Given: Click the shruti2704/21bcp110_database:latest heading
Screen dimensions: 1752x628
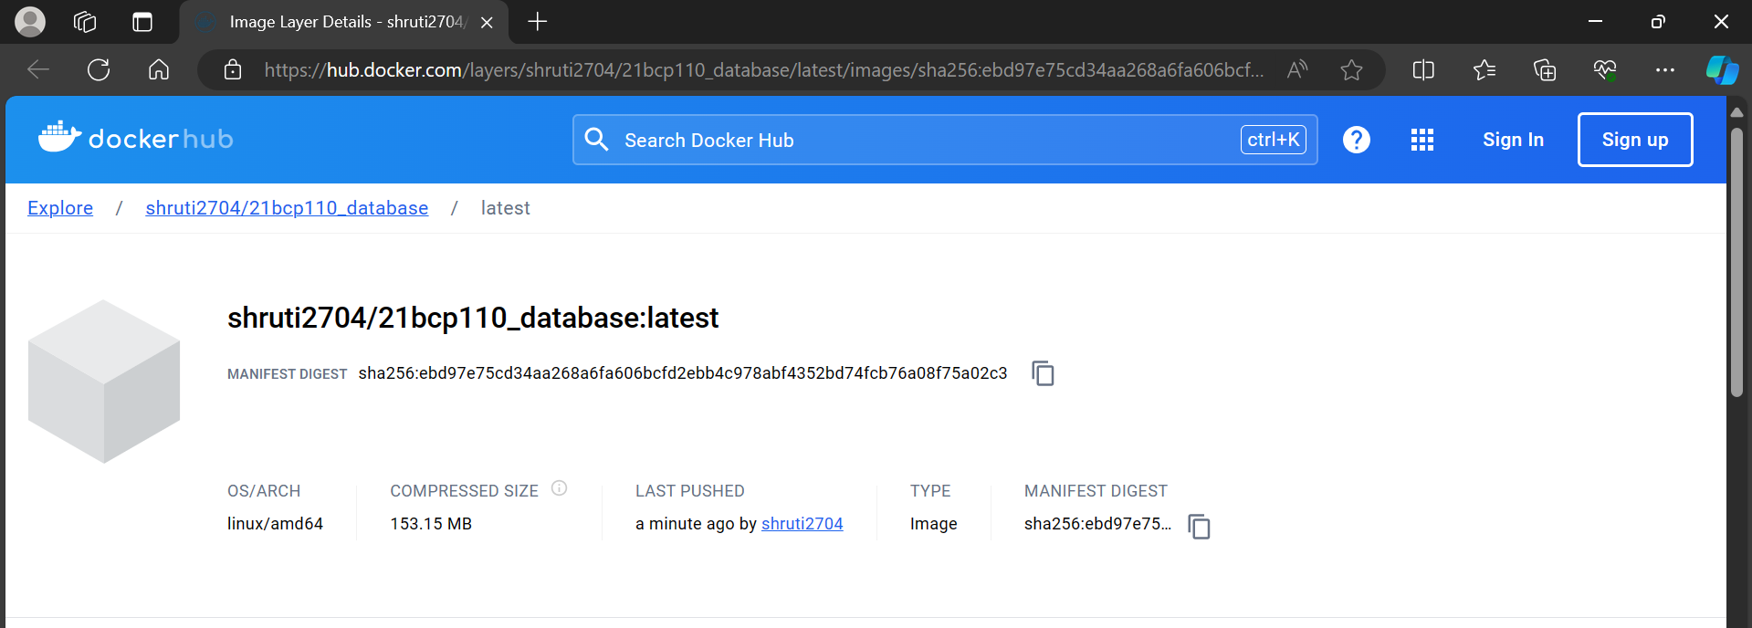Looking at the screenshot, I should click(x=473, y=318).
